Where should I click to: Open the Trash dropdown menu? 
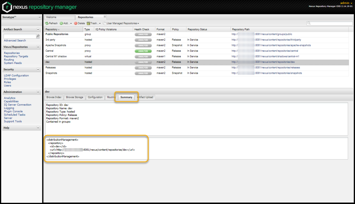[x=93, y=23]
